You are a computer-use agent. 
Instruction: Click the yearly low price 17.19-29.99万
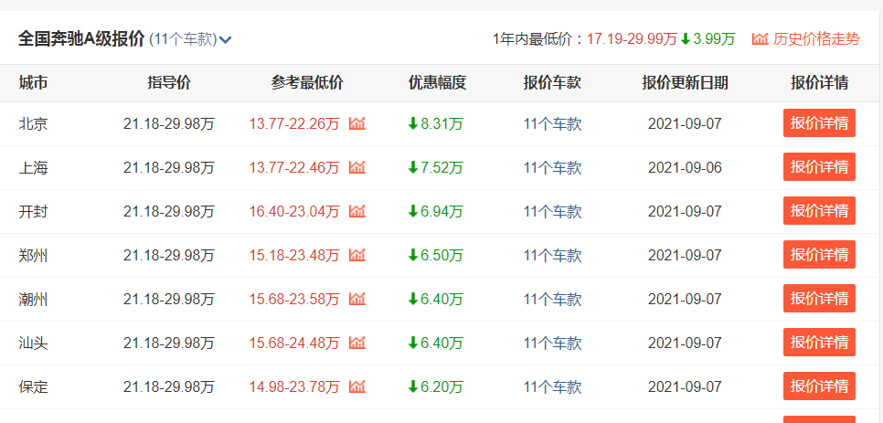click(x=632, y=39)
